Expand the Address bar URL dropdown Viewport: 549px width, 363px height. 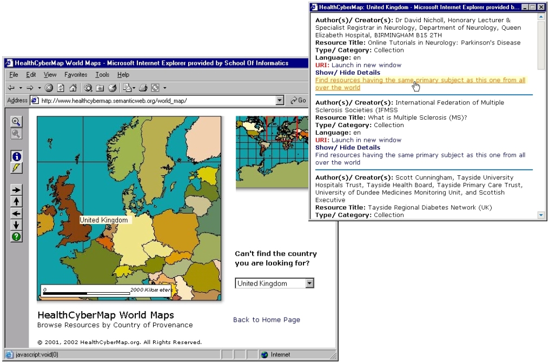click(280, 101)
